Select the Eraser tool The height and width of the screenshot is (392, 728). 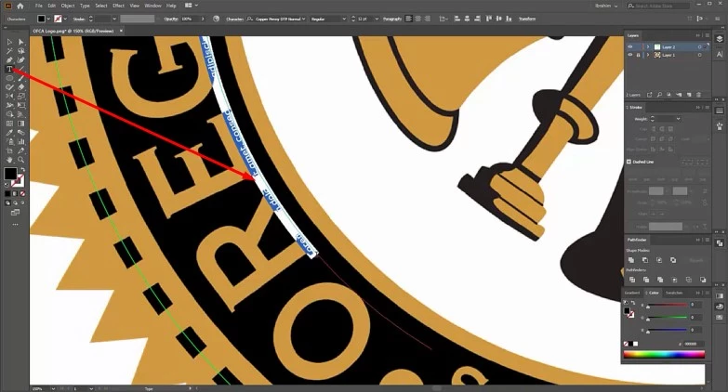pyautogui.click(x=20, y=87)
